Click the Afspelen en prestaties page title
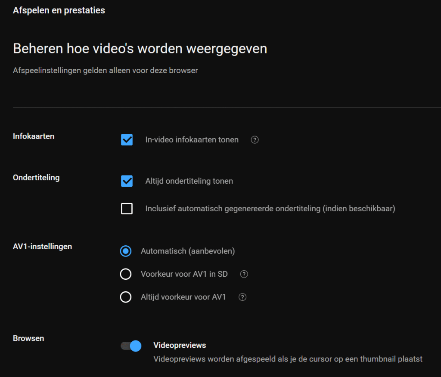 [x=59, y=10]
